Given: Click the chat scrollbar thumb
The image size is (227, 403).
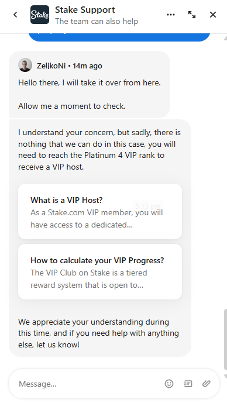Looking at the screenshot, I should (225, 339).
